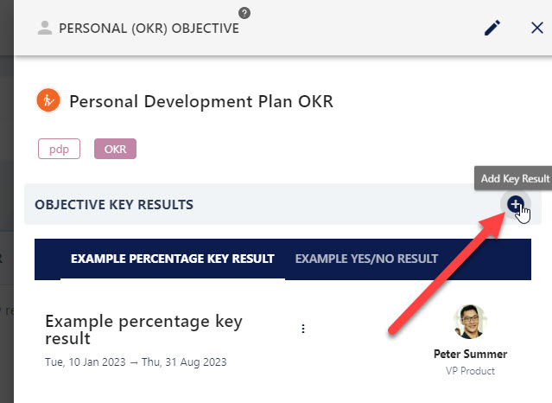Screen dimensions: 552x403
Task: Click Peter Summer's avatar photo
Action: (x=470, y=322)
